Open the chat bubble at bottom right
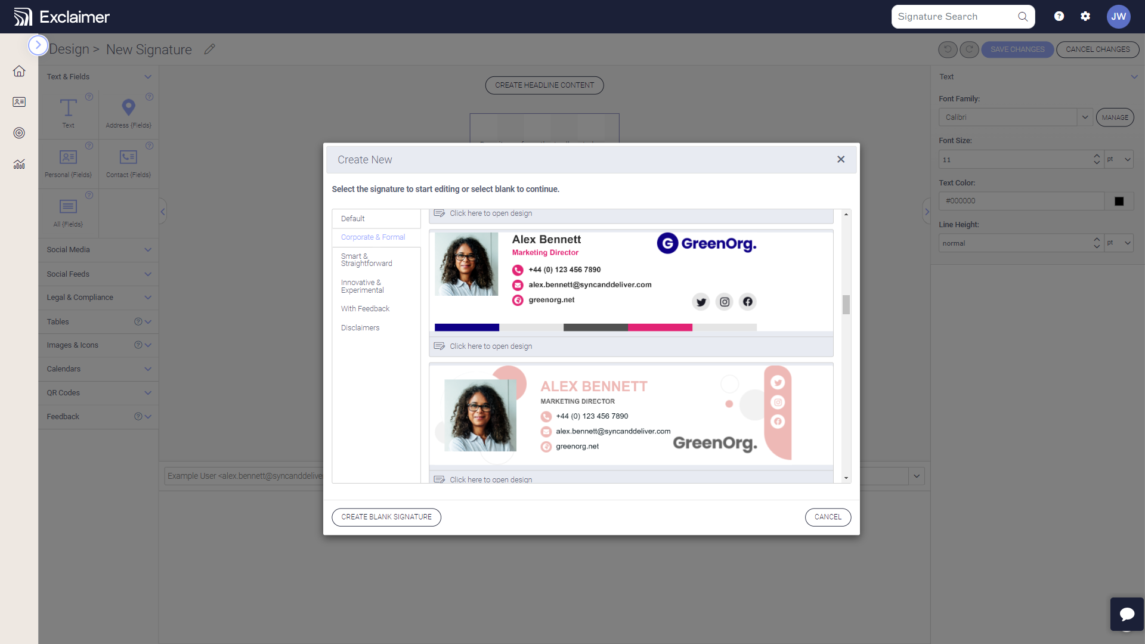Viewport: 1145px width, 644px height. [x=1127, y=614]
